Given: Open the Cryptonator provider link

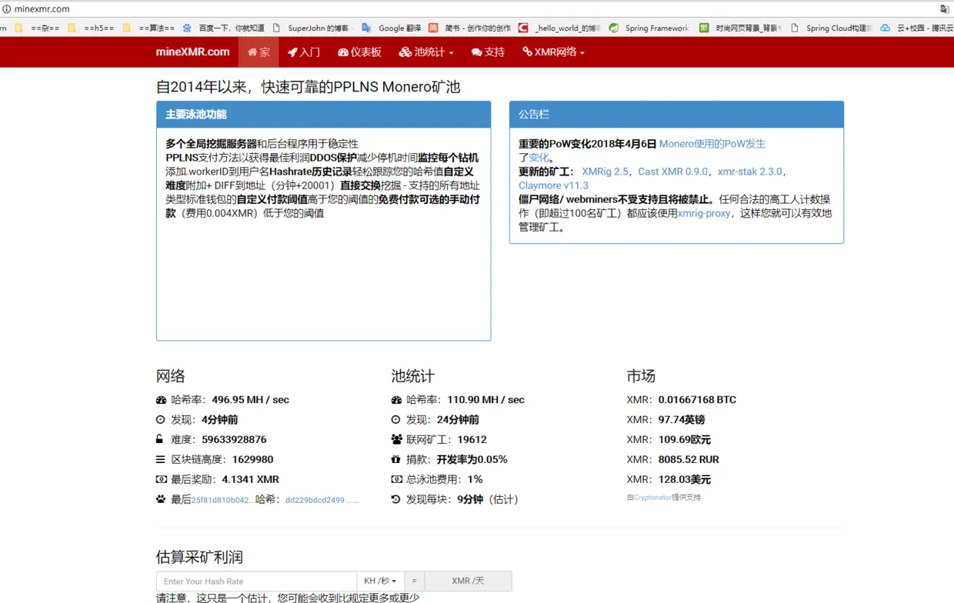Looking at the screenshot, I should pos(652,498).
